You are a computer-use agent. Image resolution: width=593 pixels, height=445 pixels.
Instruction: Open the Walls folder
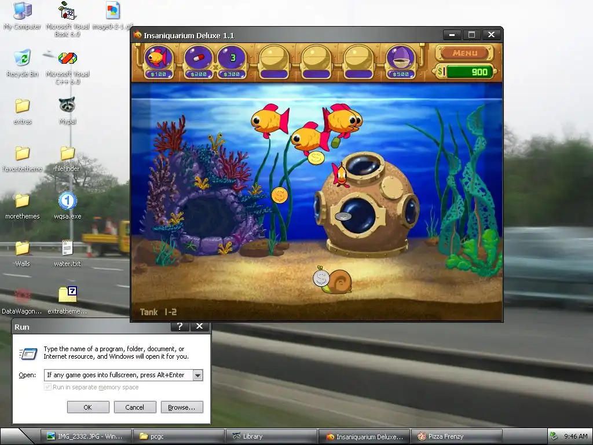coord(23,254)
